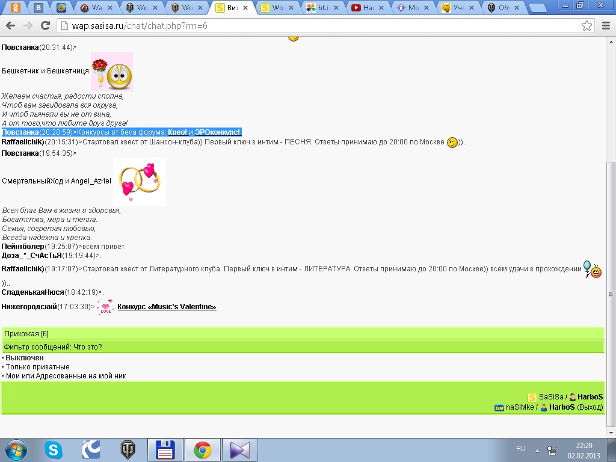Click the browser reload button
616x462 pixels.
[45, 26]
